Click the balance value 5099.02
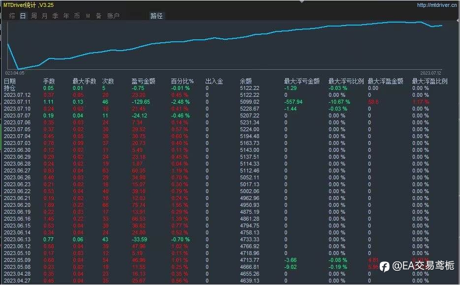 pos(249,102)
